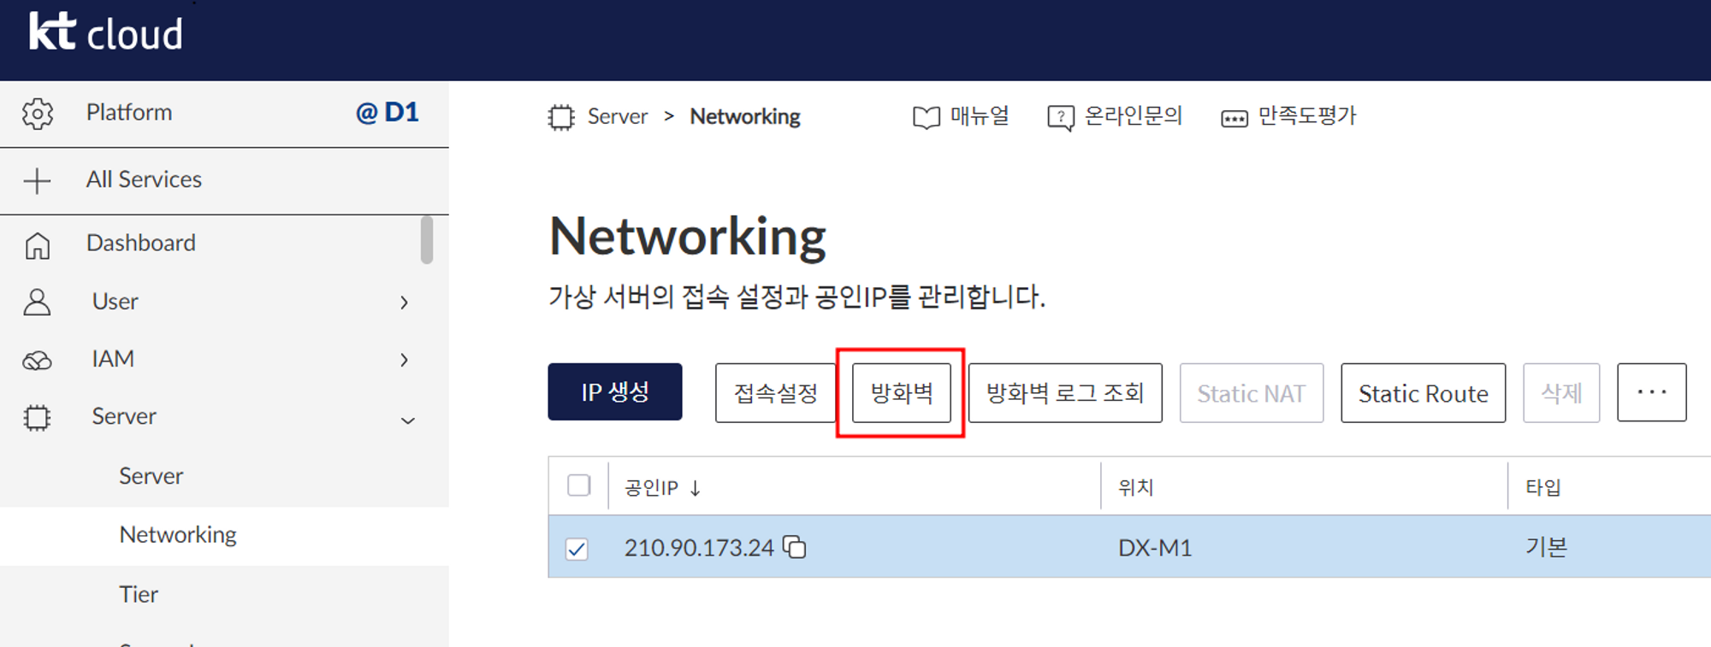The image size is (1711, 647).
Task: Uncheck the 210.90.173.24 row checkbox
Action: click(577, 549)
